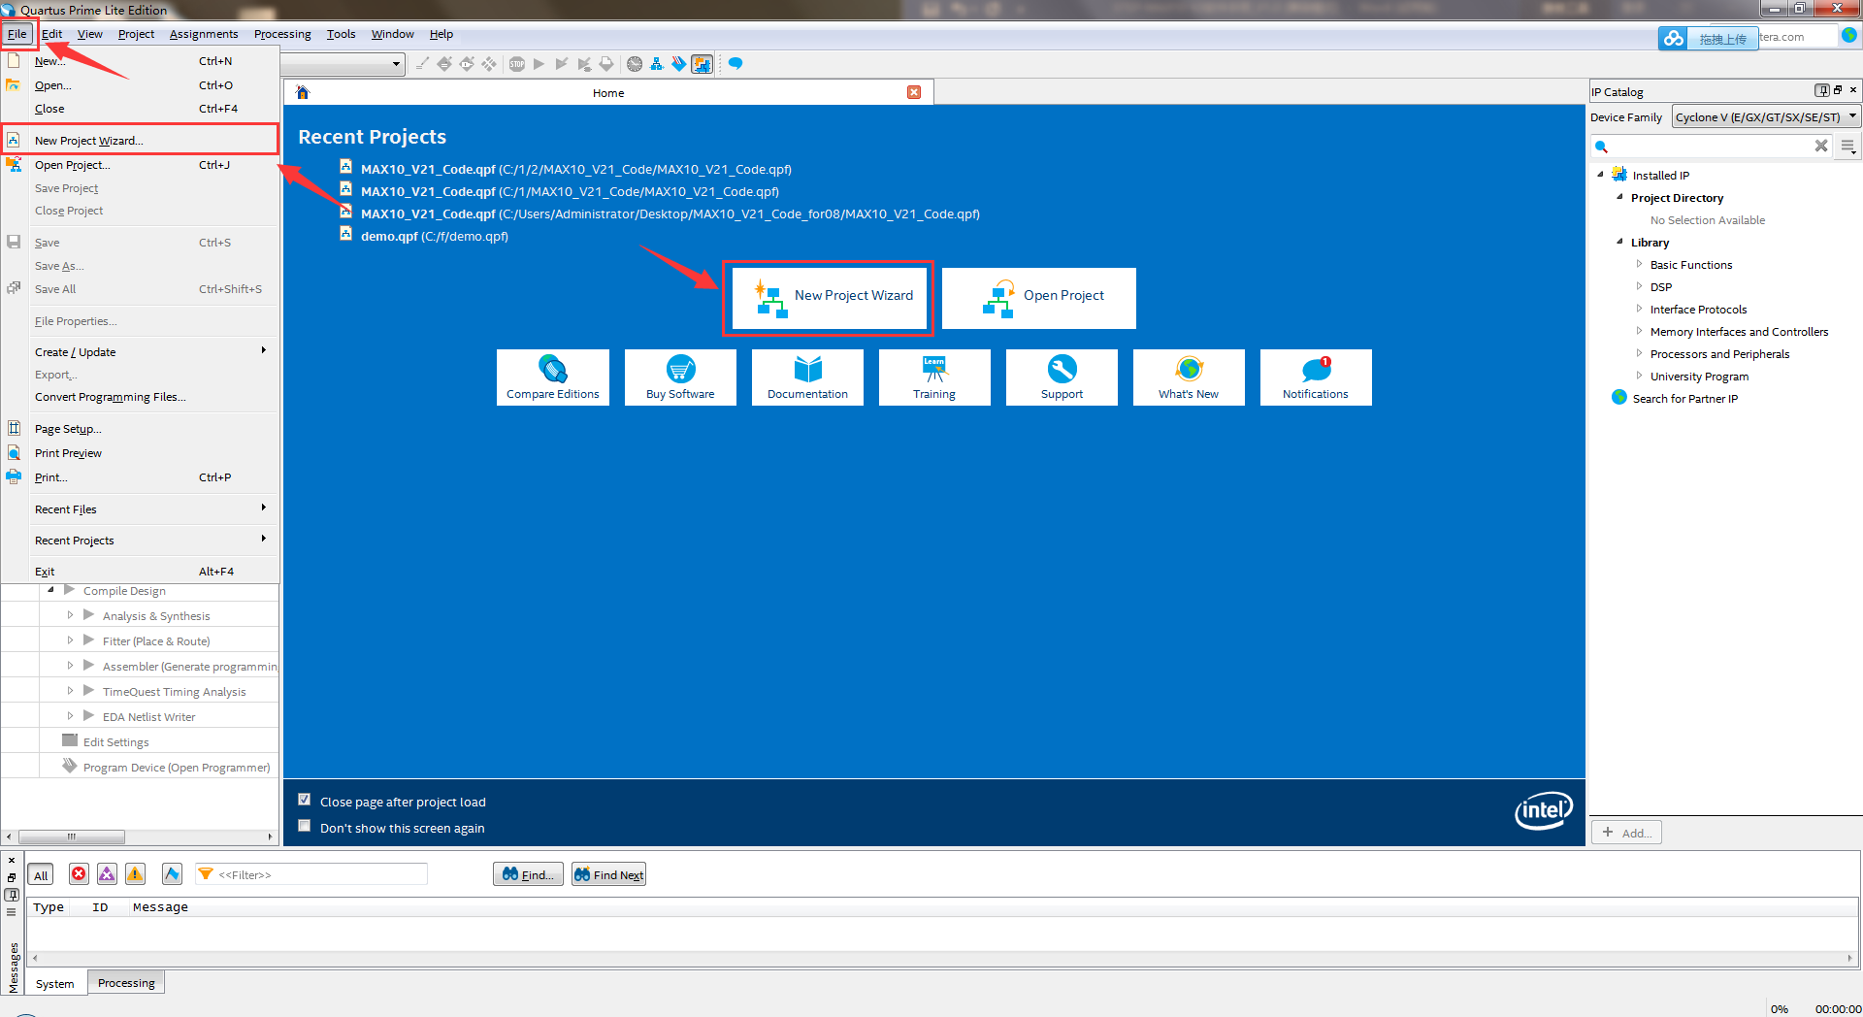This screenshot has width=1863, height=1017.
Task: Open the What's New tile
Action: pyautogui.click(x=1189, y=377)
